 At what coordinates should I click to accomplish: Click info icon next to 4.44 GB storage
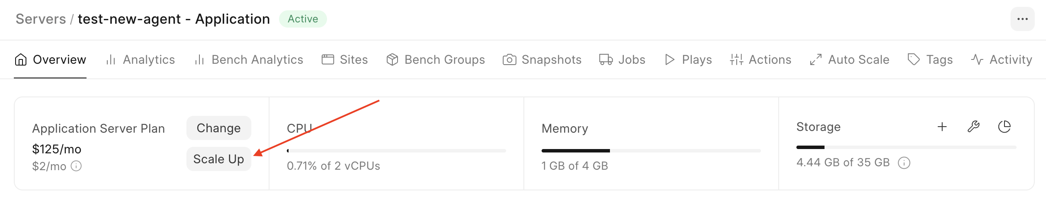click(904, 163)
